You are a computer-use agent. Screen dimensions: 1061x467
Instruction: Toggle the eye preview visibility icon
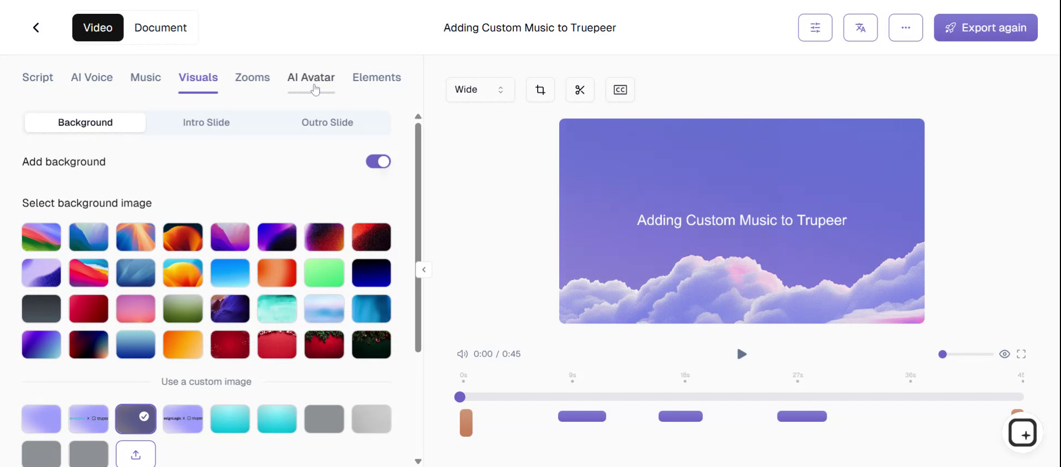1005,354
